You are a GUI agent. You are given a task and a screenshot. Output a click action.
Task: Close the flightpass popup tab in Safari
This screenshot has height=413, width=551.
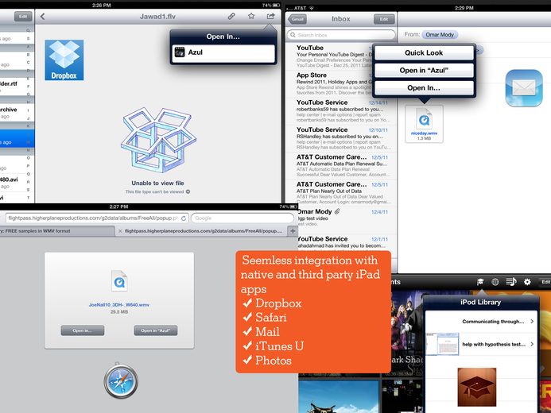point(120,231)
